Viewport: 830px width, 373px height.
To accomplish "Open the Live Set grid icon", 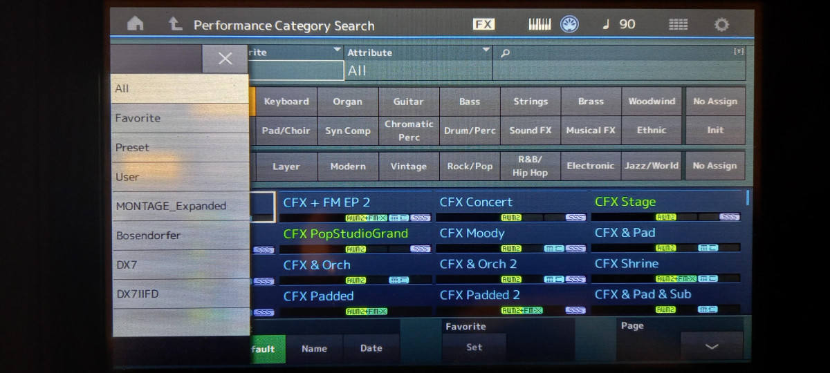I will click(678, 24).
